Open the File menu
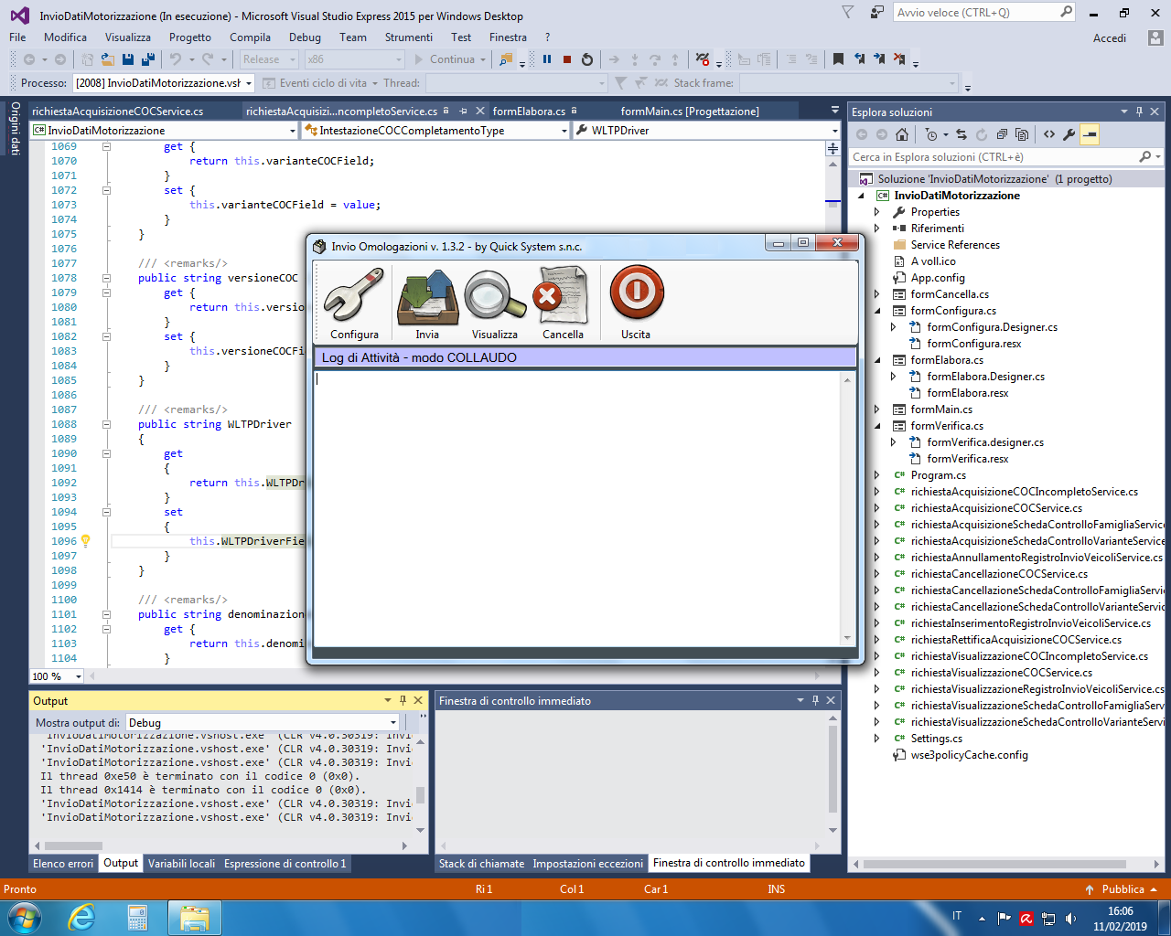This screenshot has width=1171, height=936. pos(17,37)
